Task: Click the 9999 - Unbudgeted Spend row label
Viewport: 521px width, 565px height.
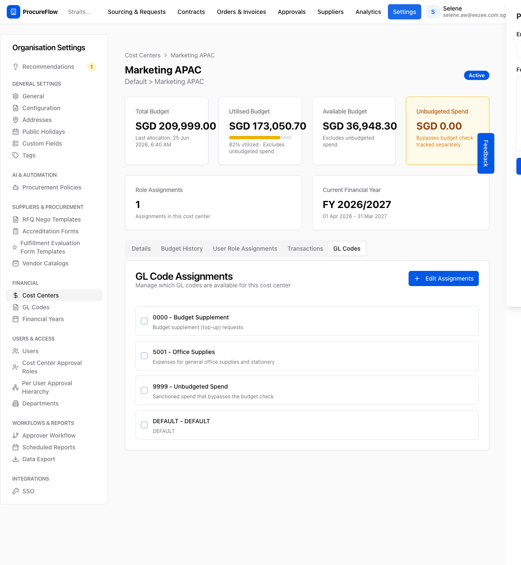Action: [190, 387]
